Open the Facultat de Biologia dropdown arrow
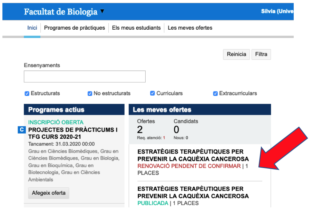Screen dimensions: 312x216 click(x=102, y=12)
